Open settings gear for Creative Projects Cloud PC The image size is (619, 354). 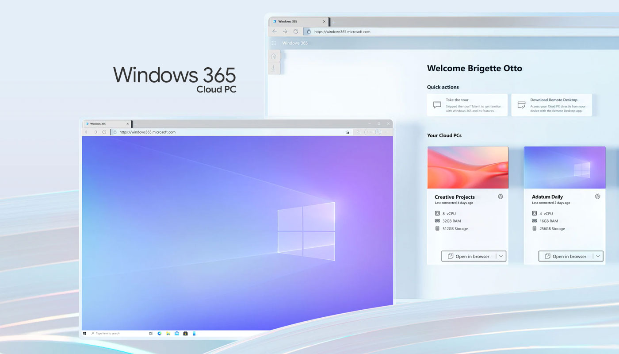point(501,196)
